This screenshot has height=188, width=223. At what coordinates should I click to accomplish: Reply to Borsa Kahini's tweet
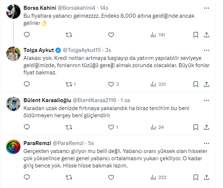click(x=27, y=35)
